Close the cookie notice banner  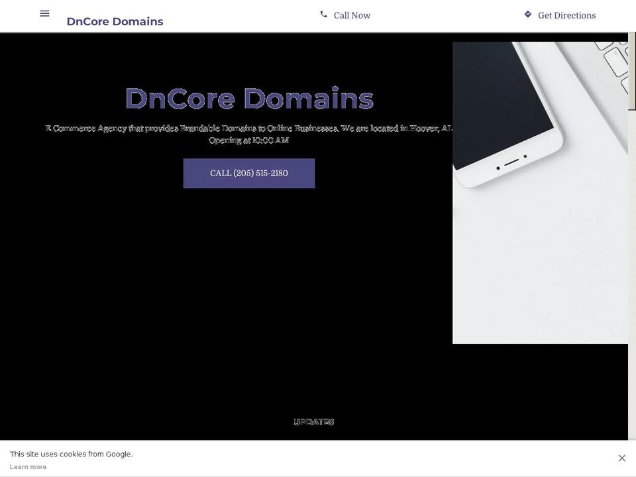point(622,458)
